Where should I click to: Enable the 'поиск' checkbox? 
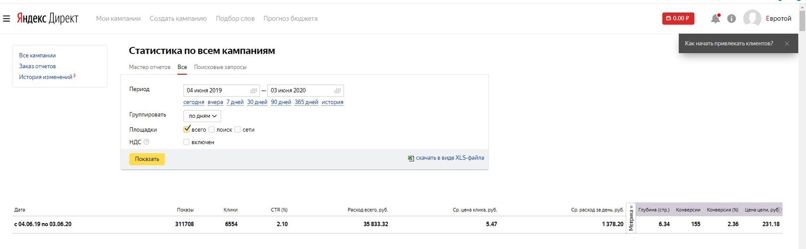tap(212, 130)
